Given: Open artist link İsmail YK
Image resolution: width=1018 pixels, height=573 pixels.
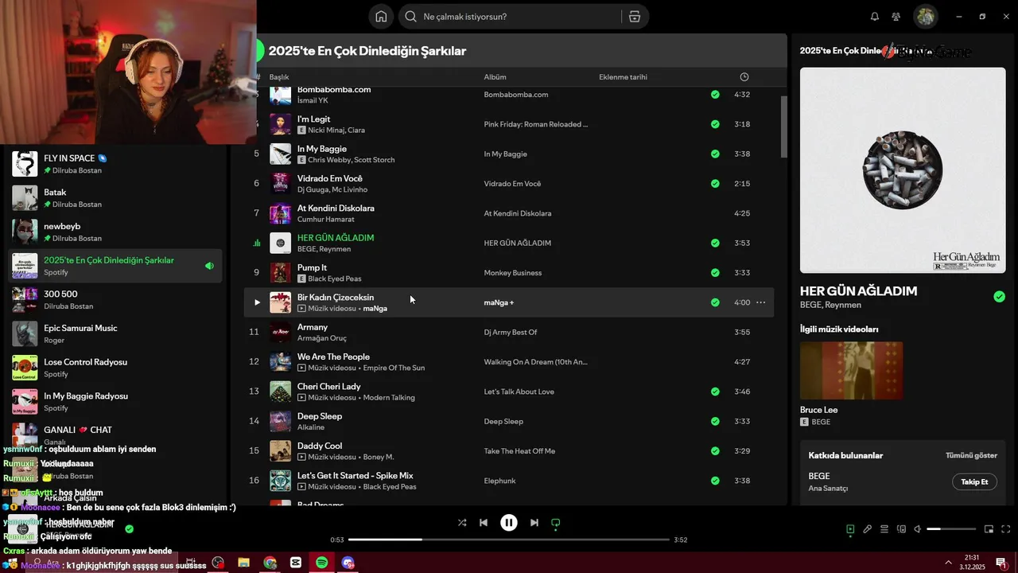Looking at the screenshot, I should pyautogui.click(x=313, y=100).
